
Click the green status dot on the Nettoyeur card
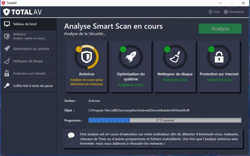[167, 49]
